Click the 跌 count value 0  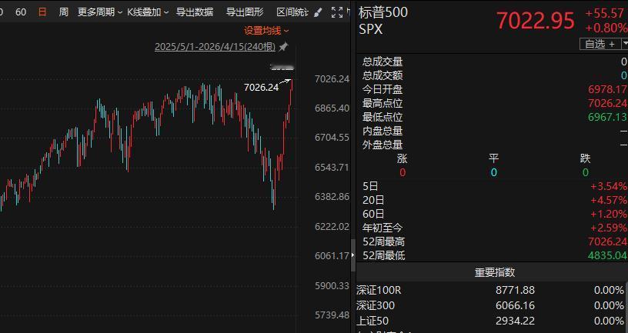point(585,172)
